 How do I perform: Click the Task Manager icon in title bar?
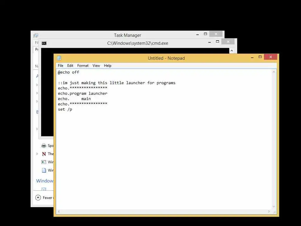pyautogui.click(x=36, y=35)
